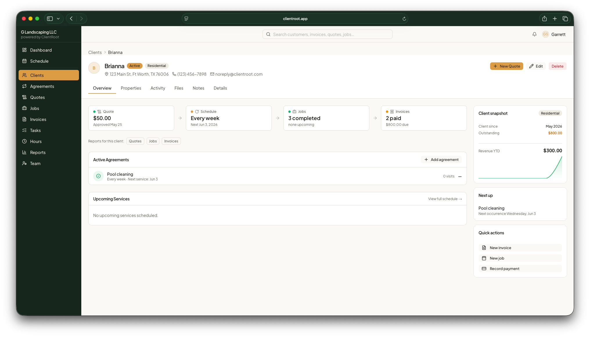Open the Schedule Every week card

[x=229, y=118]
